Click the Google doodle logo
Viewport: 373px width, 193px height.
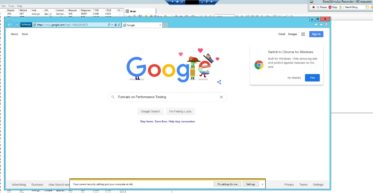pyautogui.click(x=172, y=65)
